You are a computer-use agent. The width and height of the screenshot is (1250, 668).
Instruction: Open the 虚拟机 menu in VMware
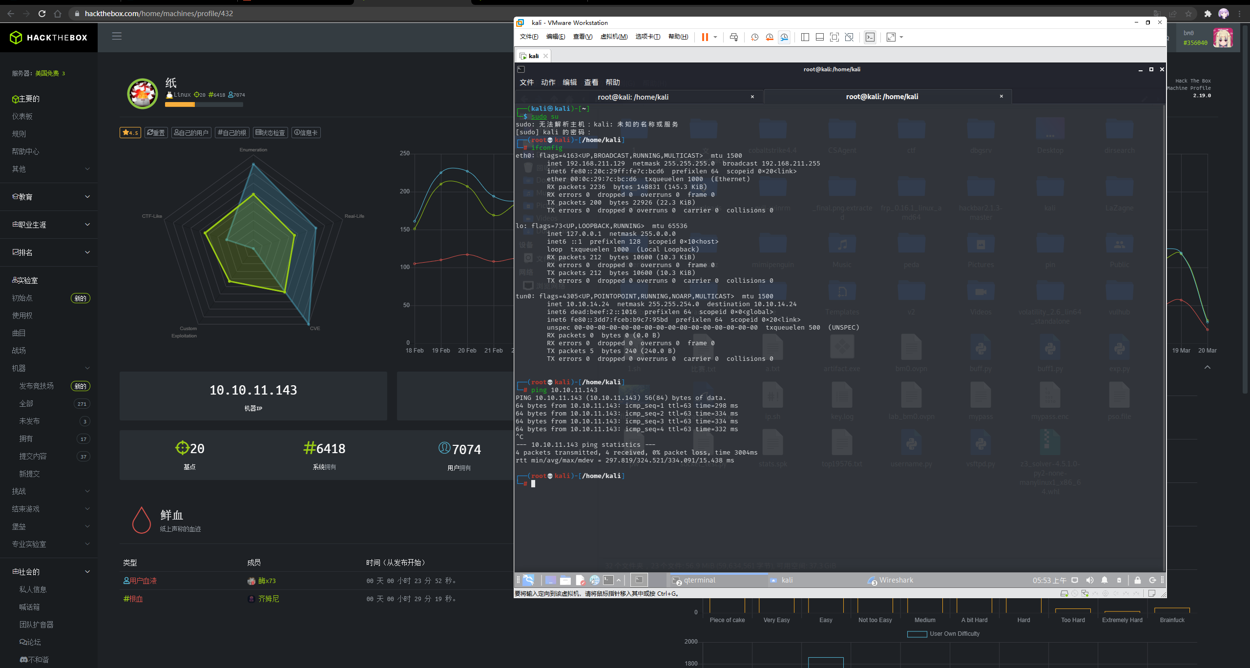(614, 37)
